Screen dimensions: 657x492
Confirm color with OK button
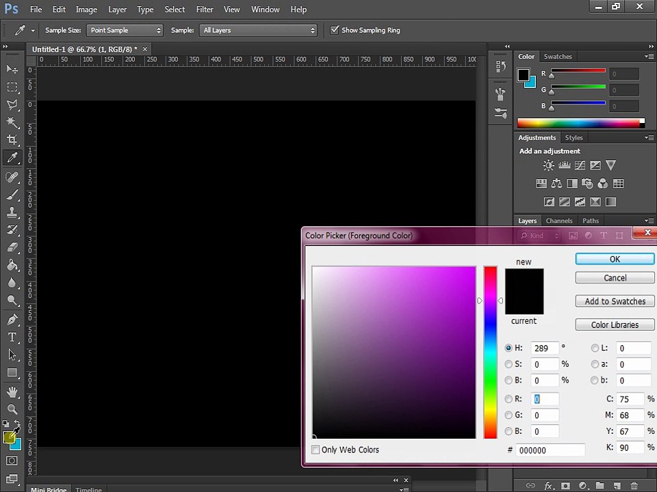tap(615, 259)
